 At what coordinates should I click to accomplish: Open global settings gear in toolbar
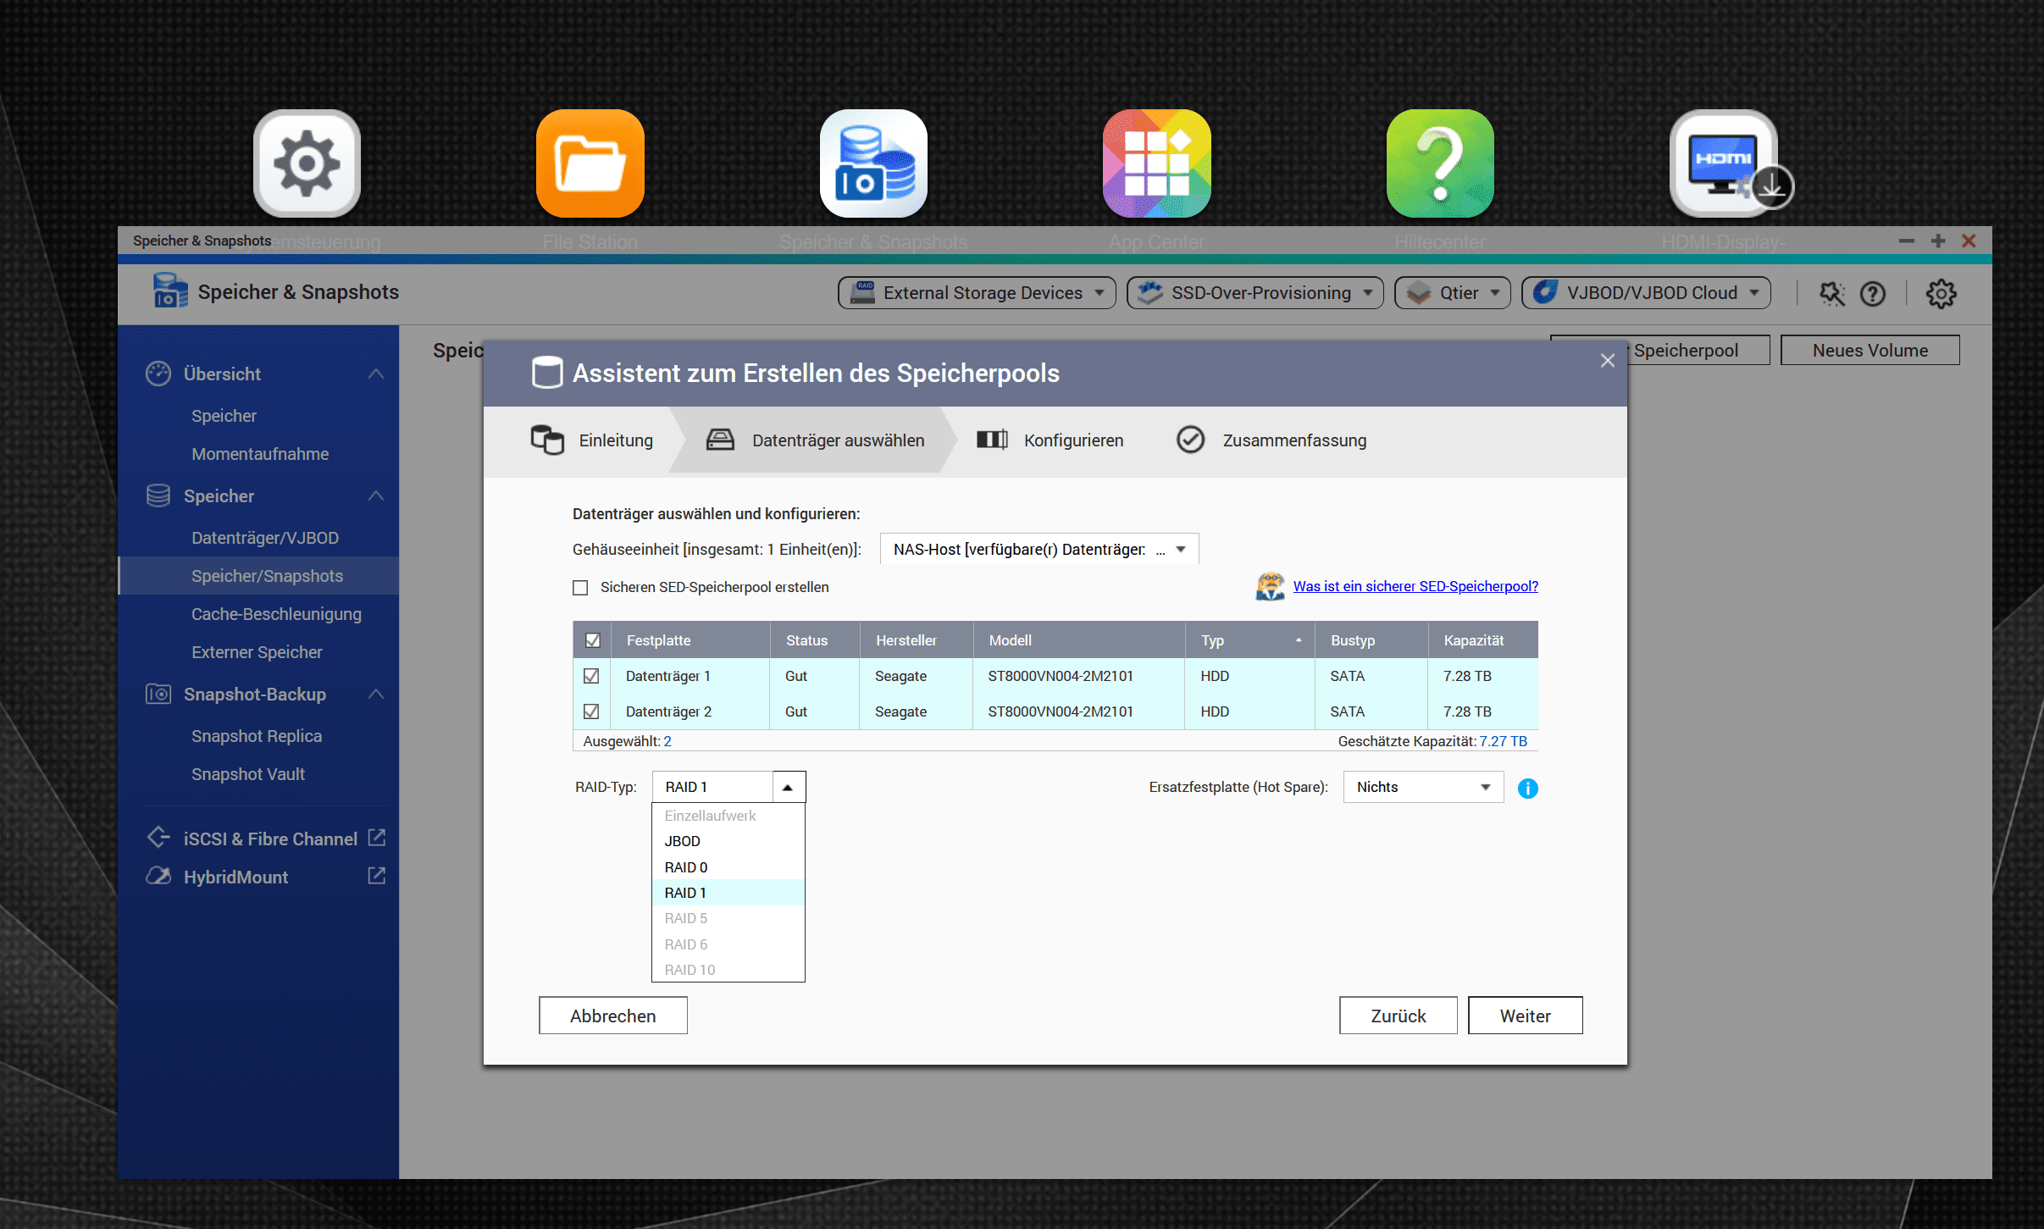pos(1941,294)
